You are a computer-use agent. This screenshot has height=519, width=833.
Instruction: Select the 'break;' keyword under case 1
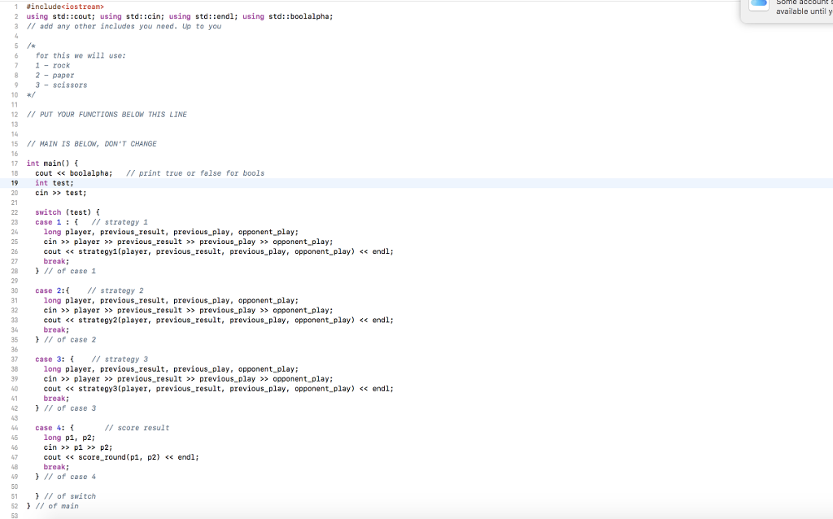55,261
